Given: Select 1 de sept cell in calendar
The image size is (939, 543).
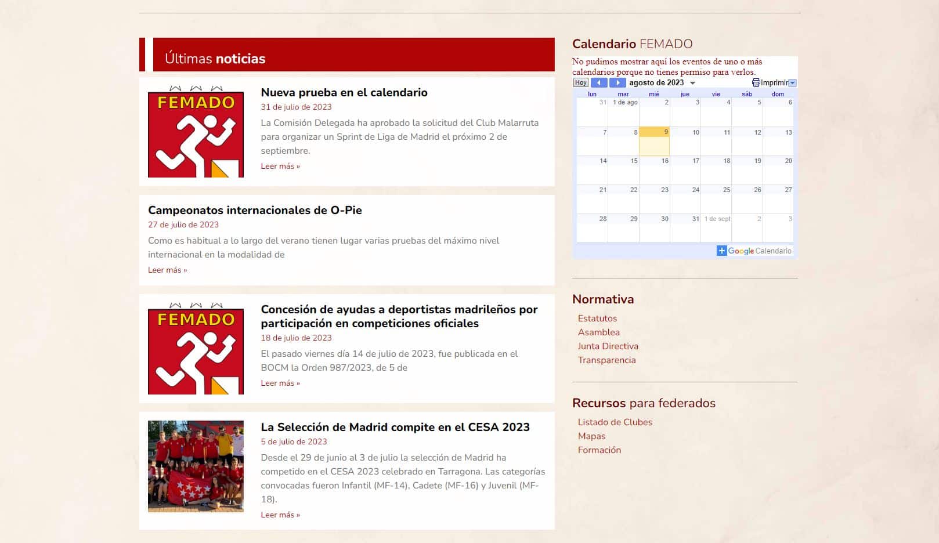Looking at the screenshot, I should pyautogui.click(x=716, y=228).
